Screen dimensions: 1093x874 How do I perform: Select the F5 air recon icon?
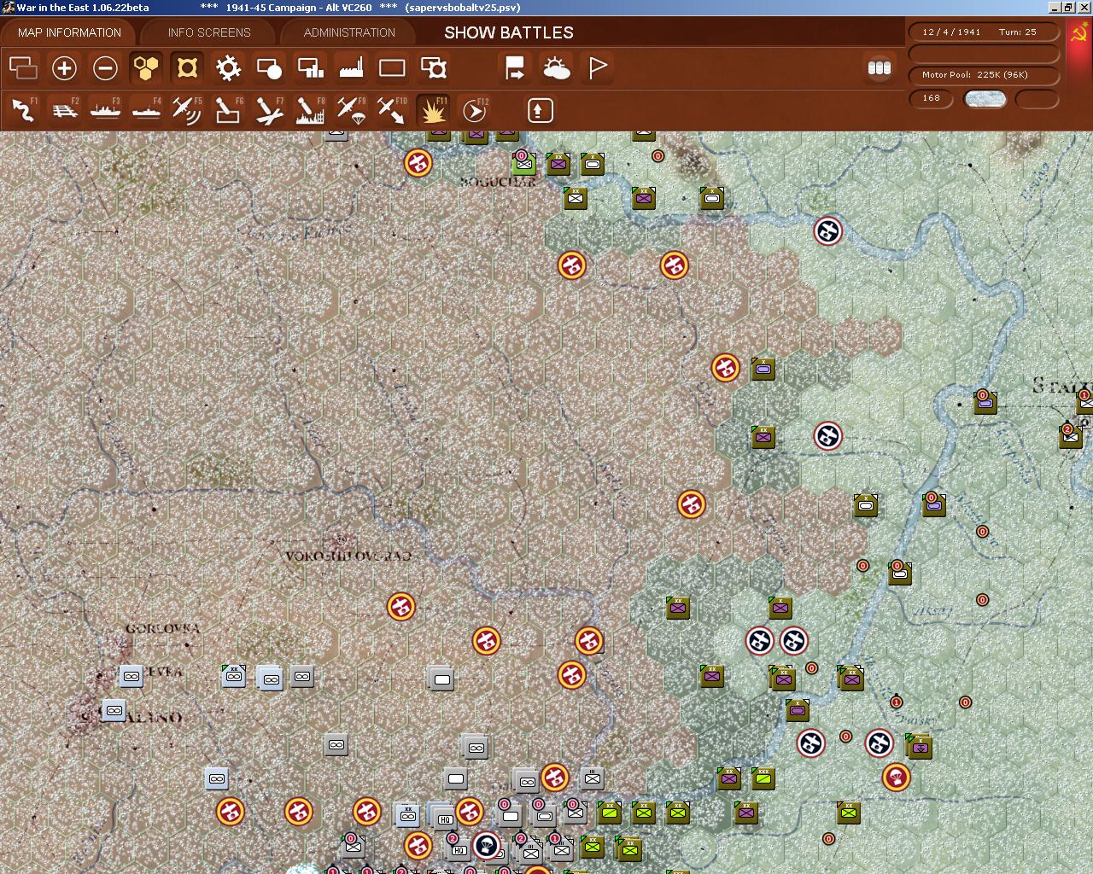(187, 111)
